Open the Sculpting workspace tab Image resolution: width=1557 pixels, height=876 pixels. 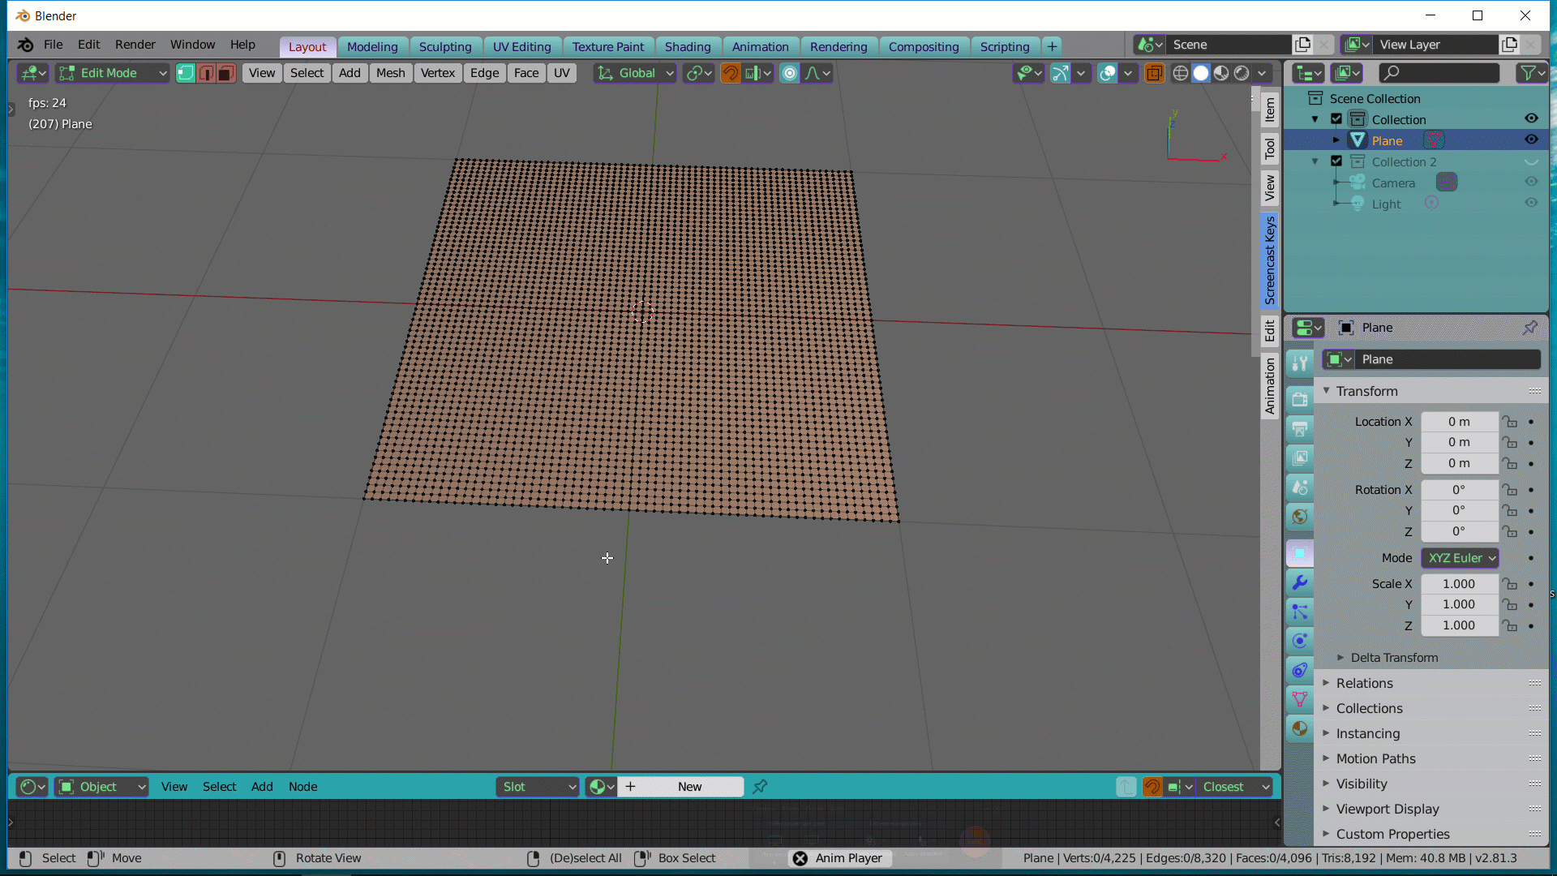pyautogui.click(x=445, y=46)
